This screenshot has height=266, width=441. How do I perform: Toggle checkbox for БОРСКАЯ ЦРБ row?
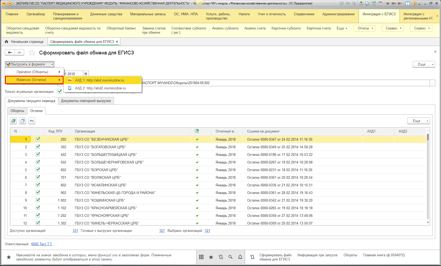click(38, 170)
